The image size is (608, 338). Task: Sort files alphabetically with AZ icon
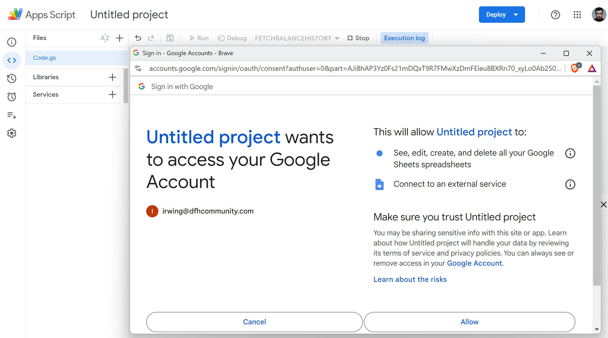(105, 38)
